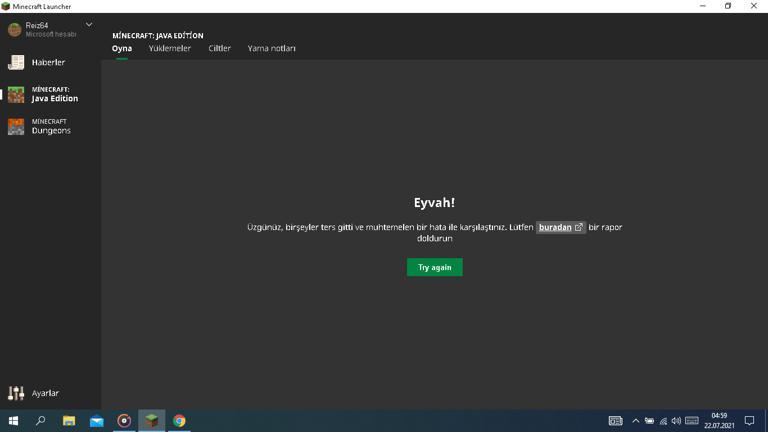The height and width of the screenshot is (432, 768).
Task: Switch to the Oyna tab
Action: tap(122, 48)
